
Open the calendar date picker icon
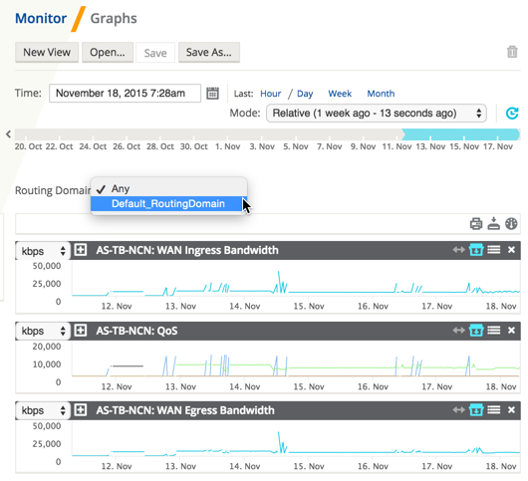212,94
